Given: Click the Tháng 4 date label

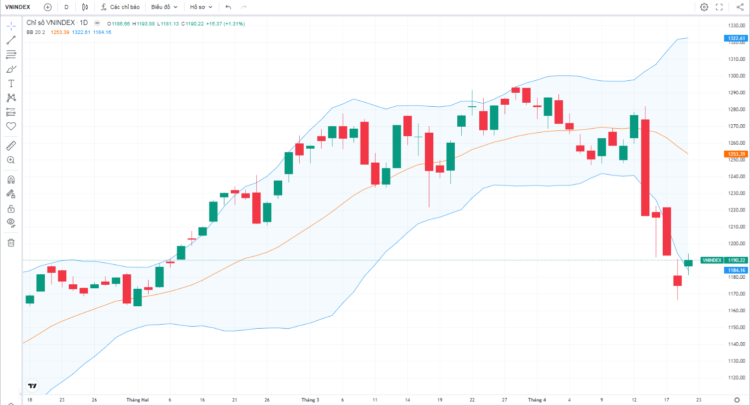Looking at the screenshot, I should coord(537,400).
